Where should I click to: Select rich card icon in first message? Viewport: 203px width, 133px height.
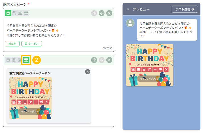coord(26,13)
